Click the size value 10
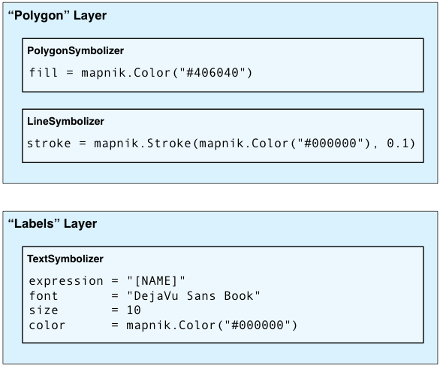The width and height of the screenshot is (440, 366). (x=134, y=310)
